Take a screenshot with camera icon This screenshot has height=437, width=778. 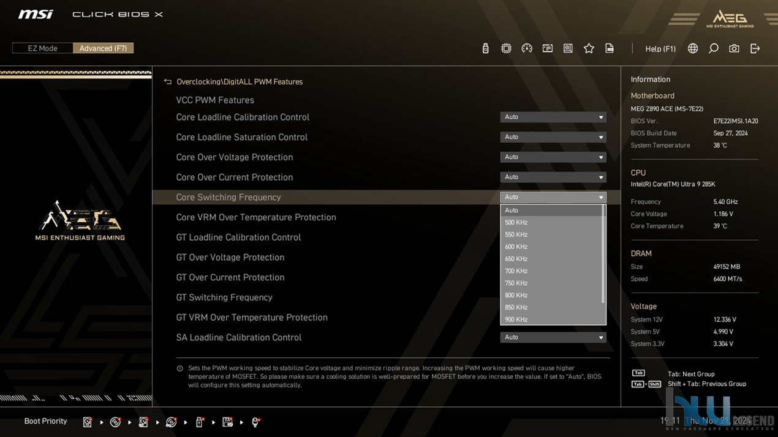click(734, 48)
